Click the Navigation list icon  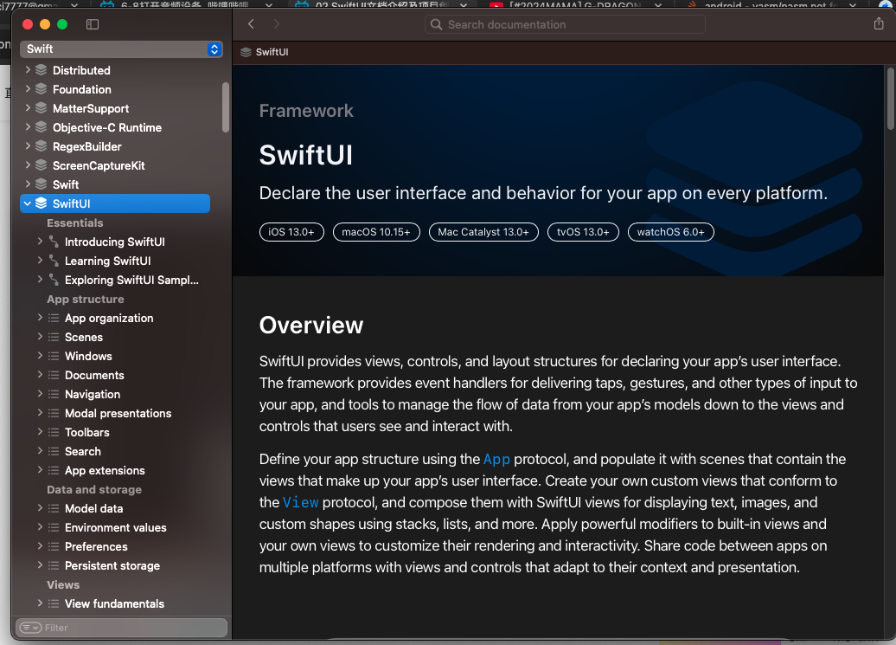[x=54, y=394]
